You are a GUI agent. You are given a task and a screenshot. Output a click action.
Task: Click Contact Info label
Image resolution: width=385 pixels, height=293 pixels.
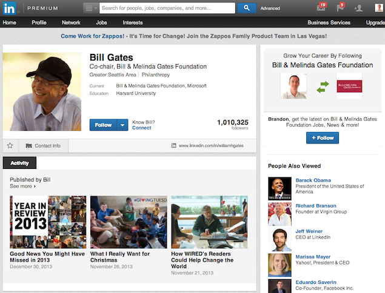pos(47,146)
